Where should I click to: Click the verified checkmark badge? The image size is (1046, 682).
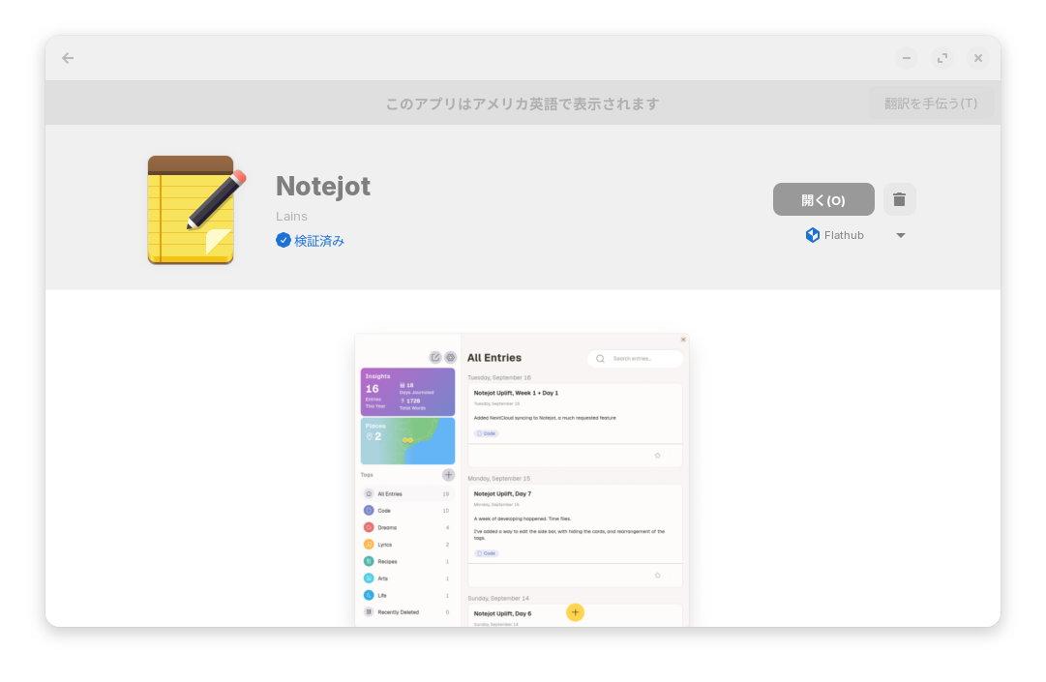pyautogui.click(x=283, y=241)
